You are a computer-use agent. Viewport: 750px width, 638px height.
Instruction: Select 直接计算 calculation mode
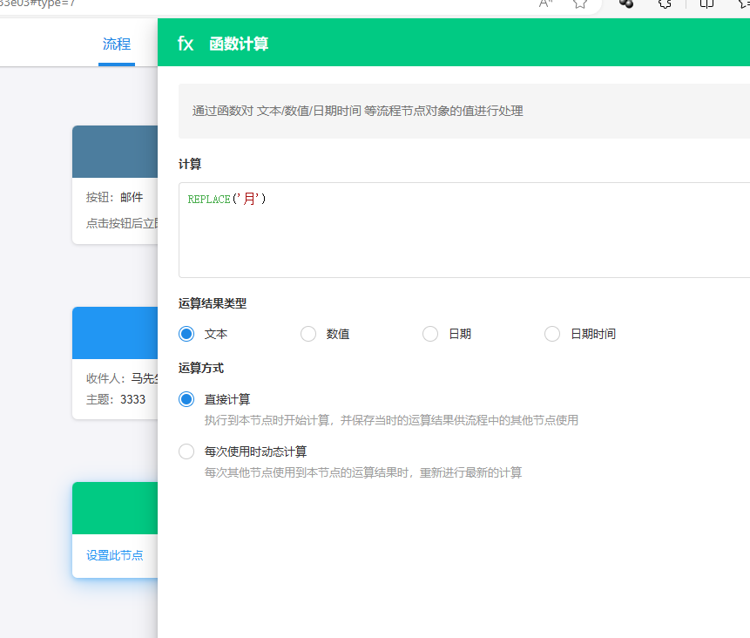tap(186, 399)
